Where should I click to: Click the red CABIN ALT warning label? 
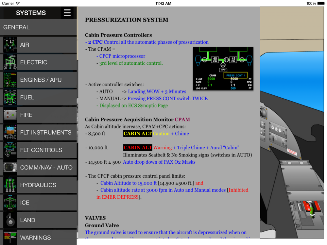click(x=137, y=148)
